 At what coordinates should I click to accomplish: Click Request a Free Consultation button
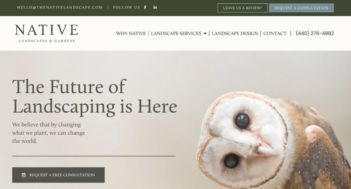58,175
